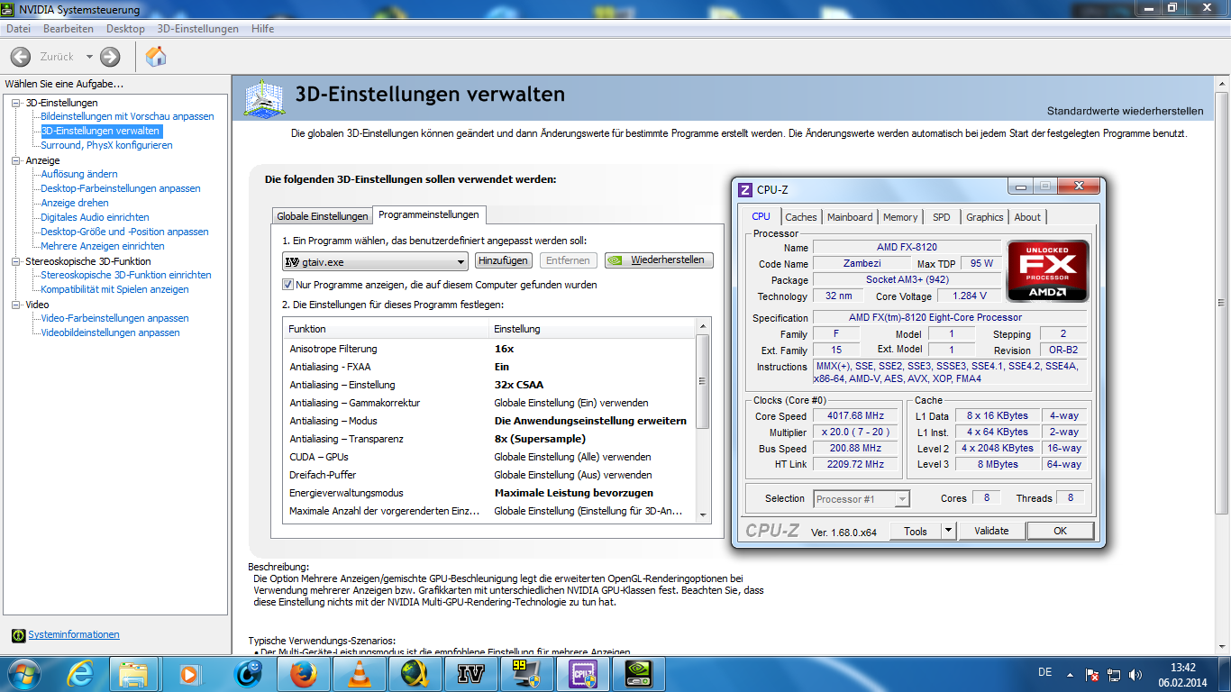Click the Systeminformationen icon
The height and width of the screenshot is (692, 1231).
pos(18,635)
